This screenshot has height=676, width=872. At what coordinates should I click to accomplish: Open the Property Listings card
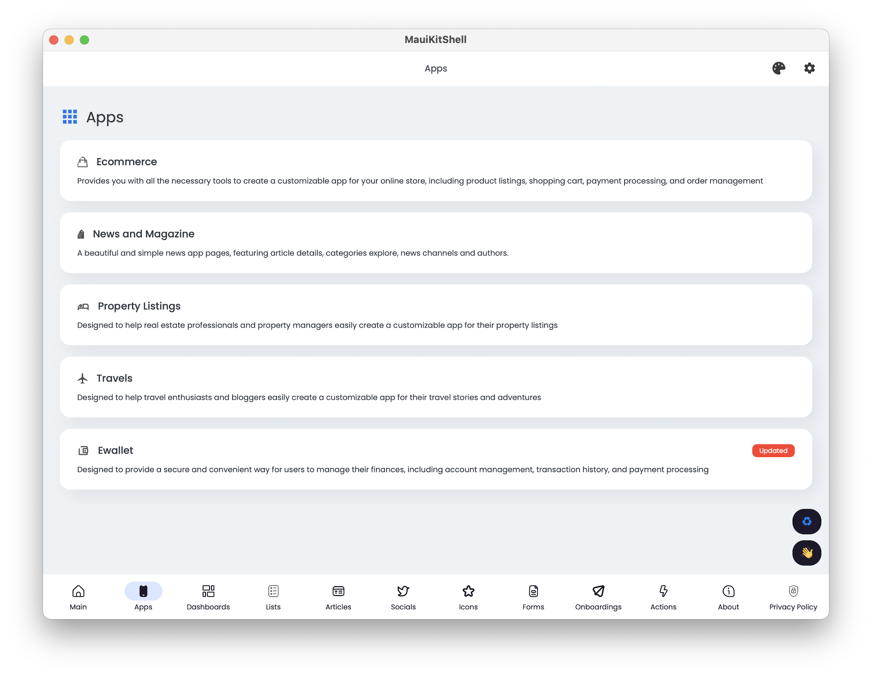[436, 315]
